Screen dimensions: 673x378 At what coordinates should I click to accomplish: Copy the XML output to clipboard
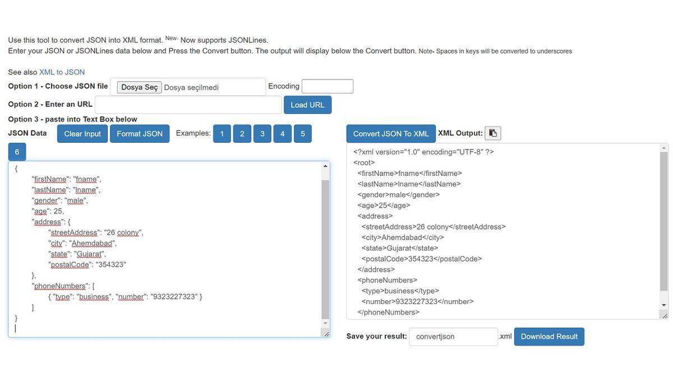(491, 132)
